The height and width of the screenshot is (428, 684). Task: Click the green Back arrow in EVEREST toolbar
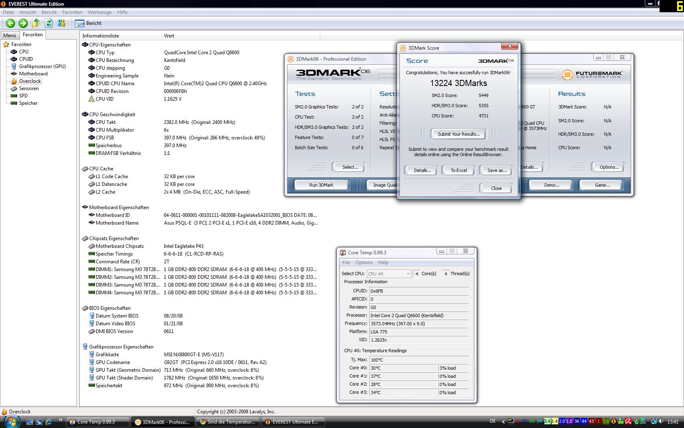[11, 23]
